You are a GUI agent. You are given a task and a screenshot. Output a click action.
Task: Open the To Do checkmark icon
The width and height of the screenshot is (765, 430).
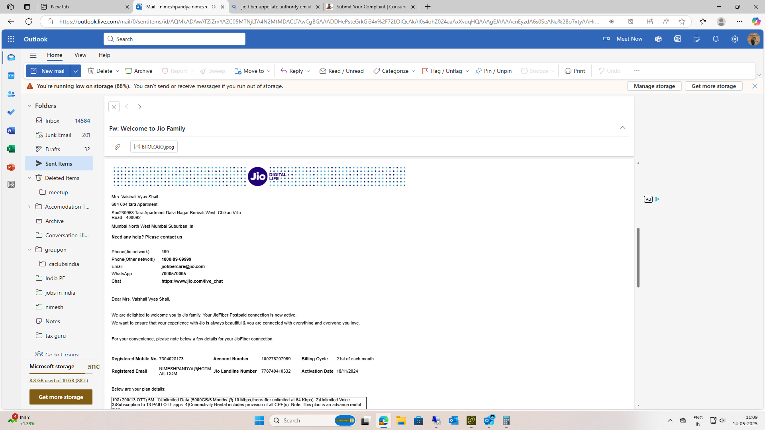(x=11, y=112)
